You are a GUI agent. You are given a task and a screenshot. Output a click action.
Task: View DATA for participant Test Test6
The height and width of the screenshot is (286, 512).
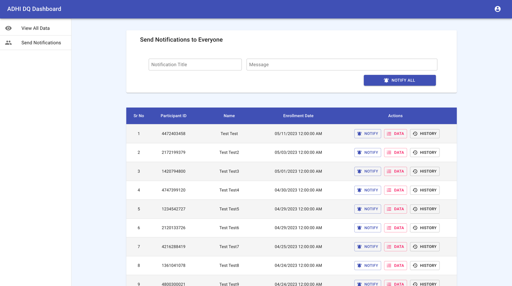395,227
